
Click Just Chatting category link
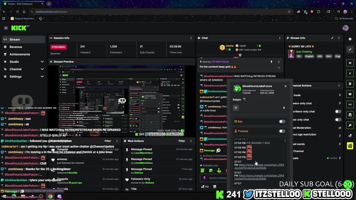[x=304, y=52]
